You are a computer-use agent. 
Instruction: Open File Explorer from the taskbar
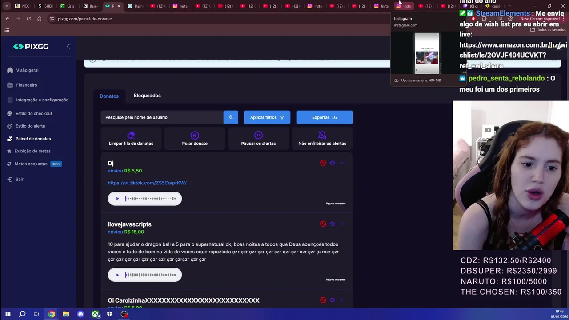[66, 314]
